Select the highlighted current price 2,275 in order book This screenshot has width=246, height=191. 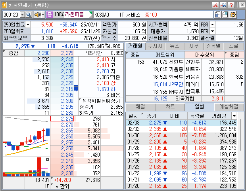pos(62,119)
